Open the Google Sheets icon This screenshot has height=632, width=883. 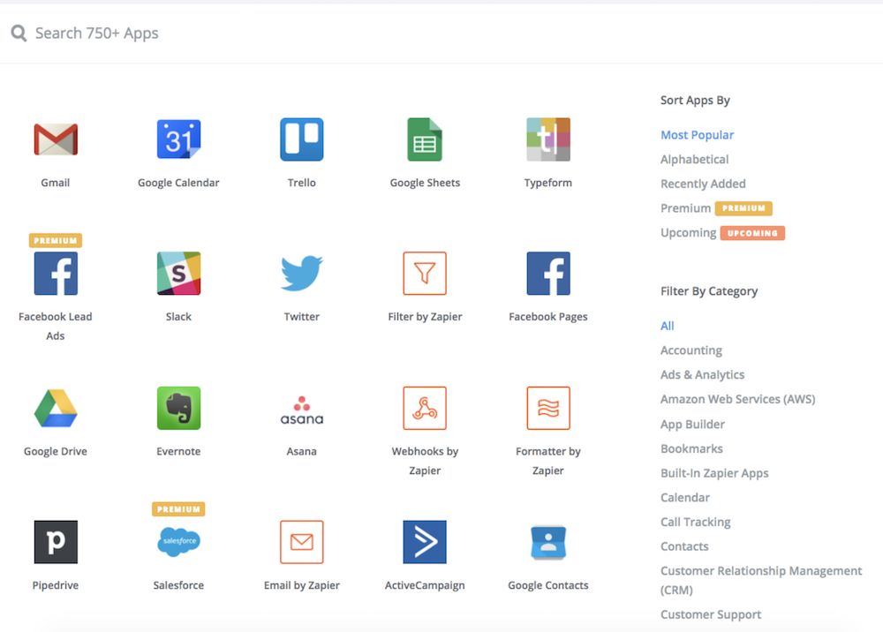425,139
